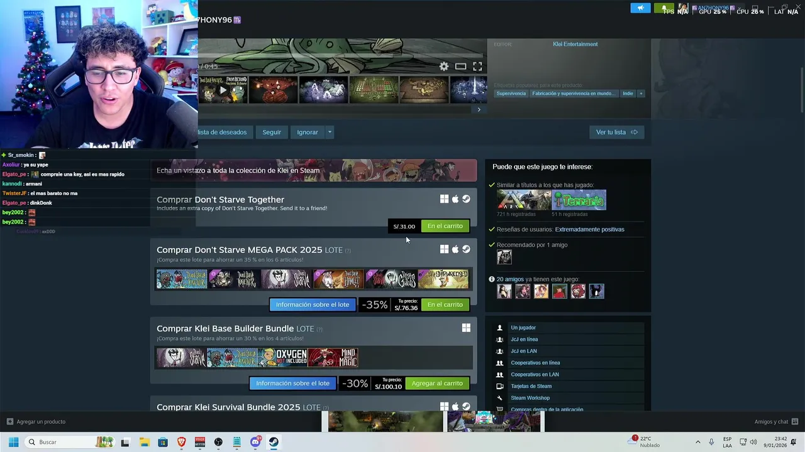The height and width of the screenshot is (452, 805).
Task: Open Windows Start menu
Action: pyautogui.click(x=13, y=442)
